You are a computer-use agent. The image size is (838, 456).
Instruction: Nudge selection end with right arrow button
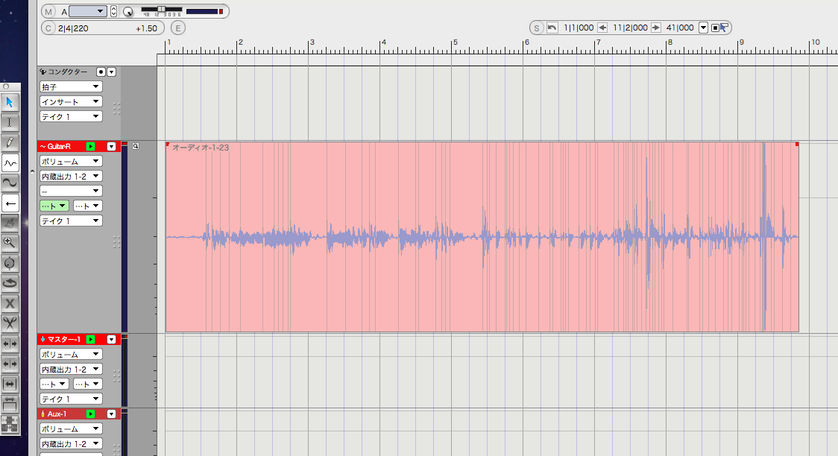point(656,28)
